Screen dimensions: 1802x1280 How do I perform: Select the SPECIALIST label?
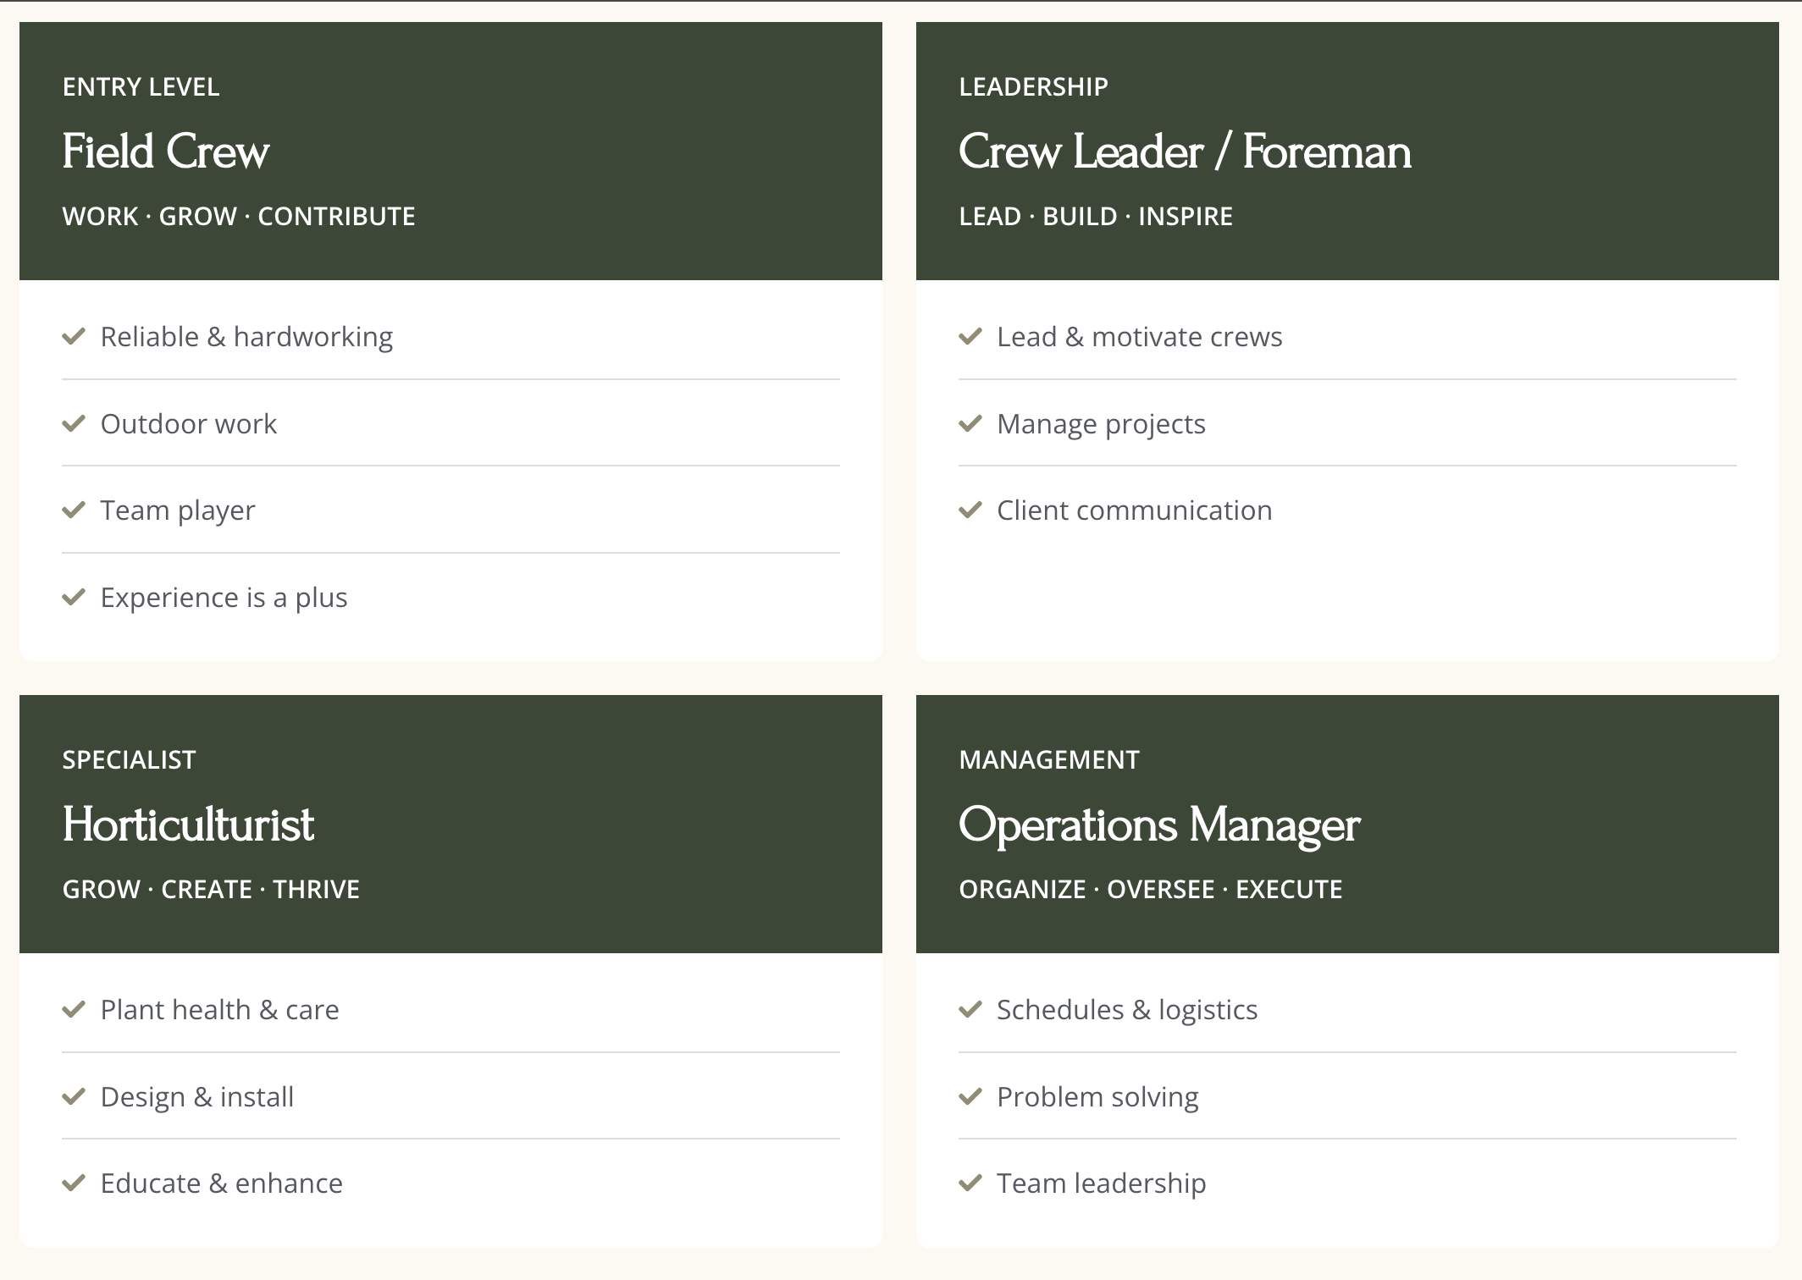(x=129, y=759)
